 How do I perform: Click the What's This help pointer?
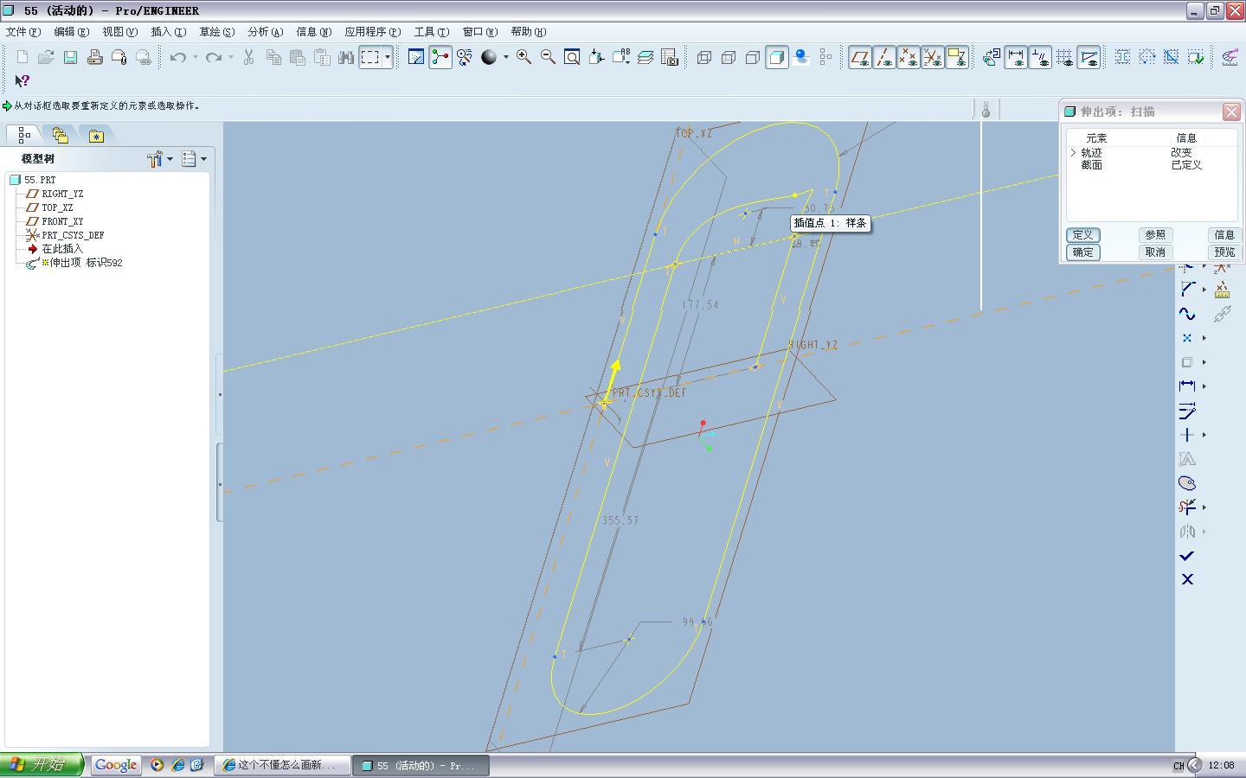(22, 81)
